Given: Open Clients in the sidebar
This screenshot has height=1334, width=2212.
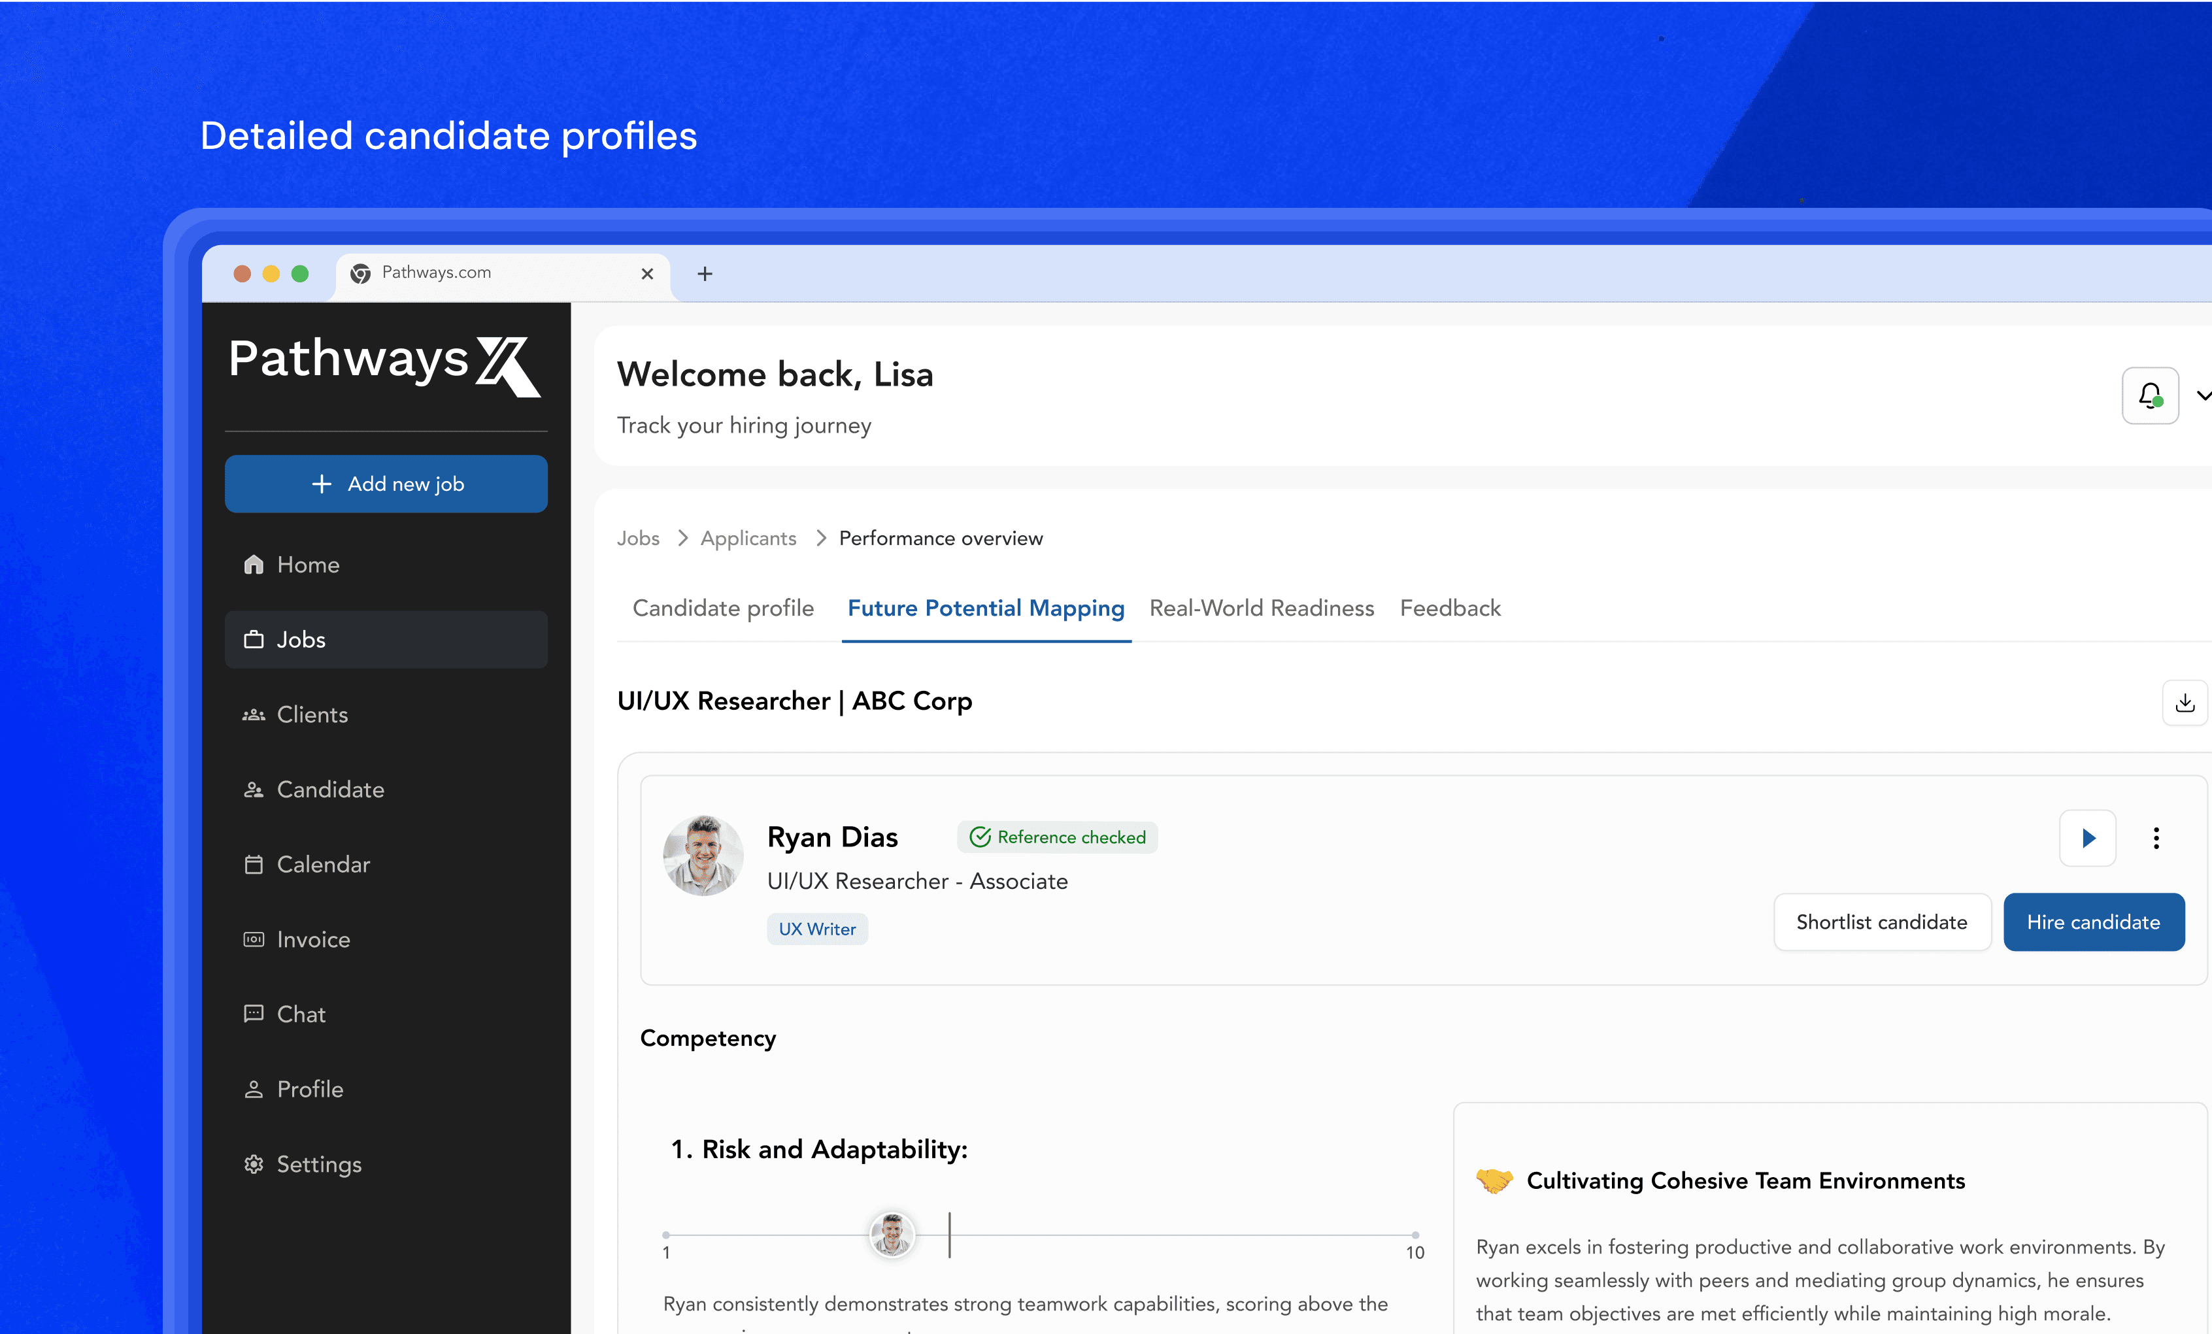Looking at the screenshot, I should [x=386, y=714].
